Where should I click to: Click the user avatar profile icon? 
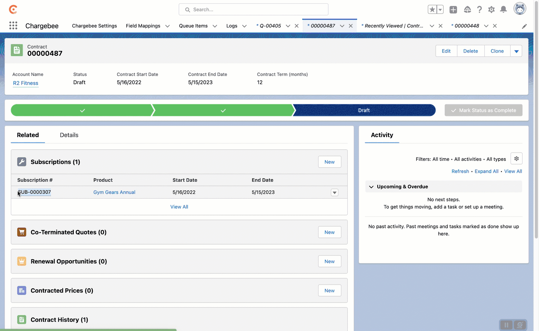(520, 9)
